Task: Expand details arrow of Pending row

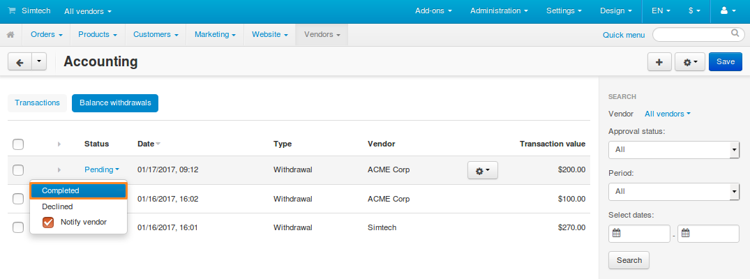Action: point(59,170)
